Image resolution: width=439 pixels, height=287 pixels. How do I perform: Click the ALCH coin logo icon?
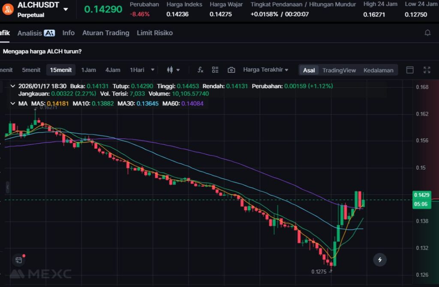pyautogui.click(x=8, y=9)
